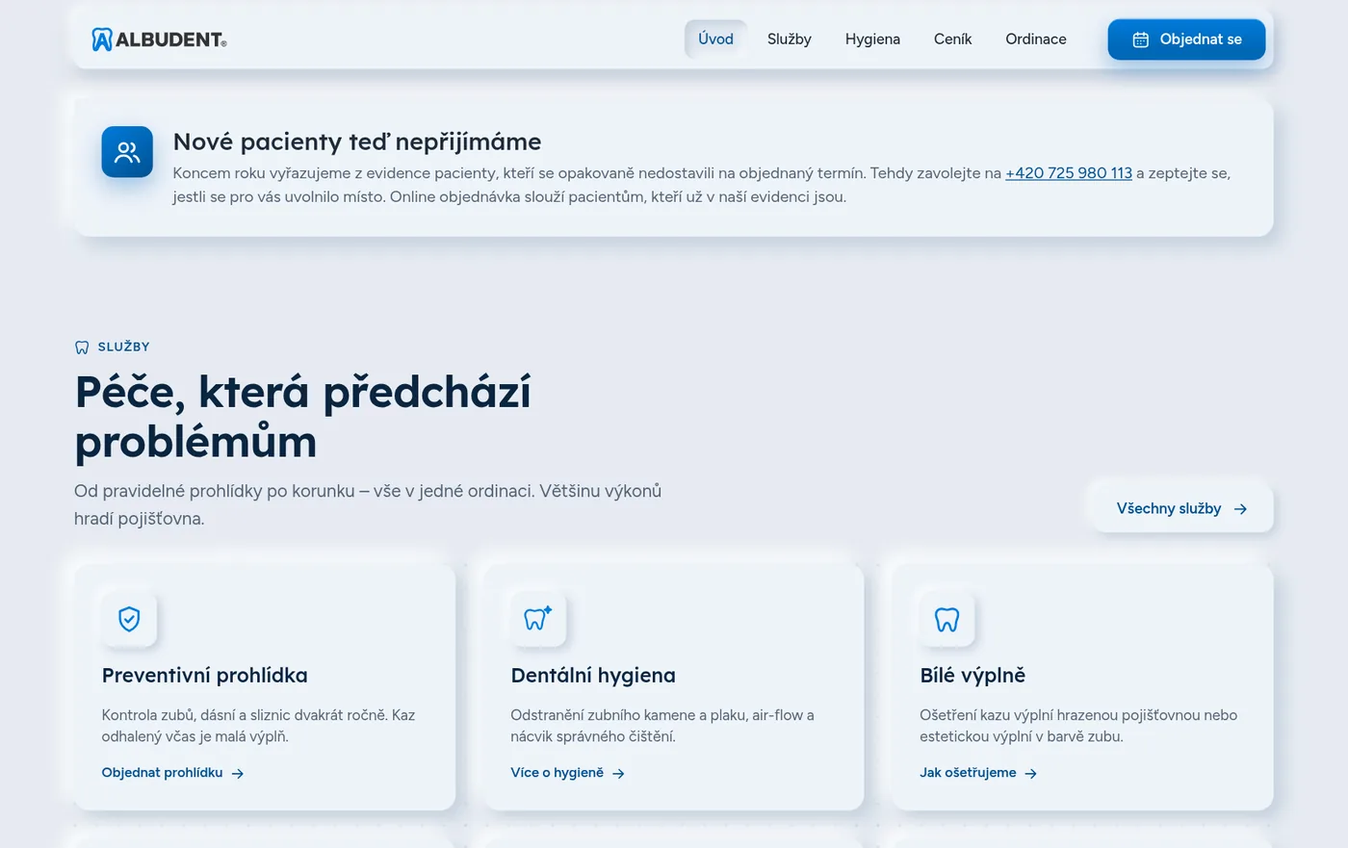
Task: Click the patients icon in the notice banner
Action: (127, 152)
